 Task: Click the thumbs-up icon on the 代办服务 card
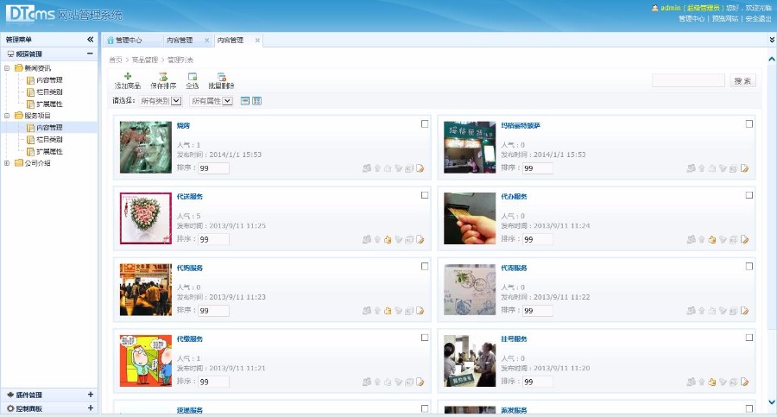pos(712,239)
